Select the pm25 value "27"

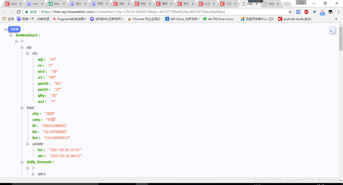pos(58,90)
